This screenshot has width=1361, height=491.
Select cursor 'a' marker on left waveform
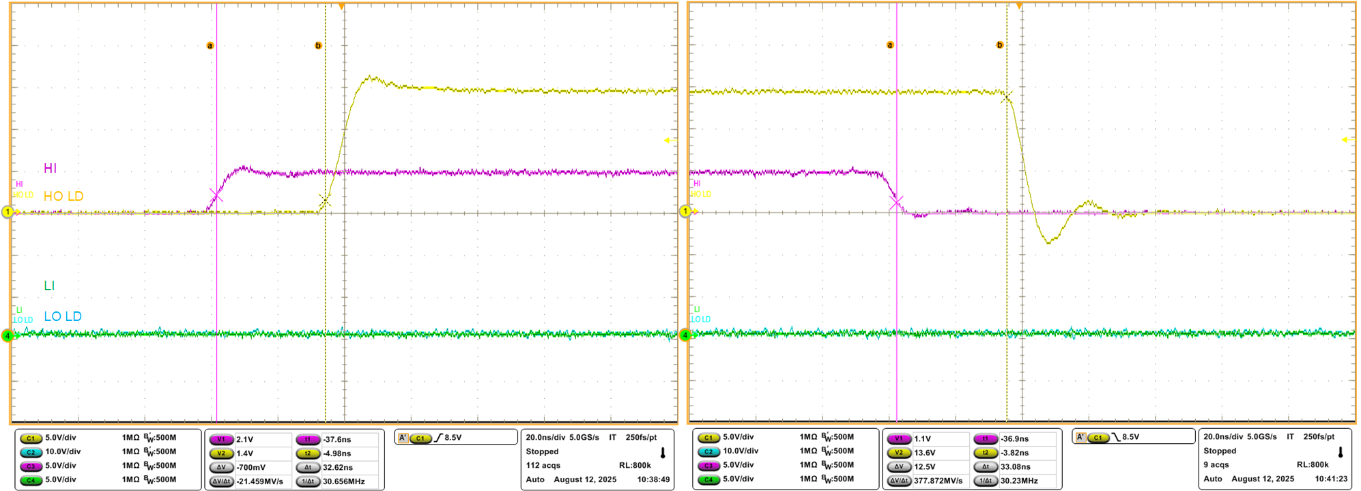210,46
